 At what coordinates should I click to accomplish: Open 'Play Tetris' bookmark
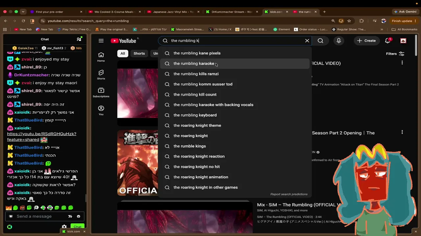(74, 29)
